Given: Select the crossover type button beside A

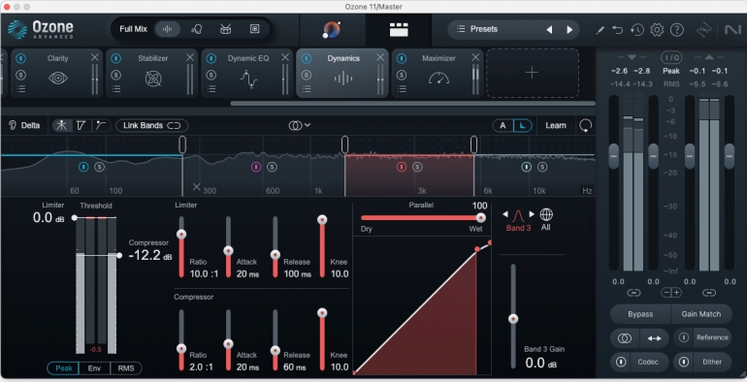Looking at the screenshot, I should tap(522, 126).
